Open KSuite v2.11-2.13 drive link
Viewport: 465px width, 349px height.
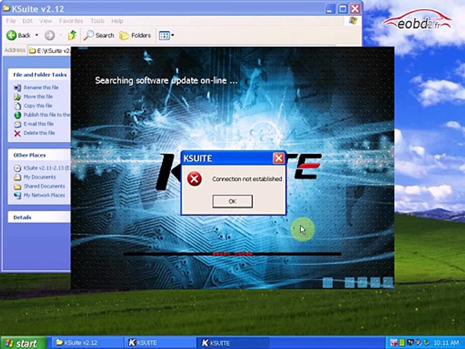[x=47, y=168]
